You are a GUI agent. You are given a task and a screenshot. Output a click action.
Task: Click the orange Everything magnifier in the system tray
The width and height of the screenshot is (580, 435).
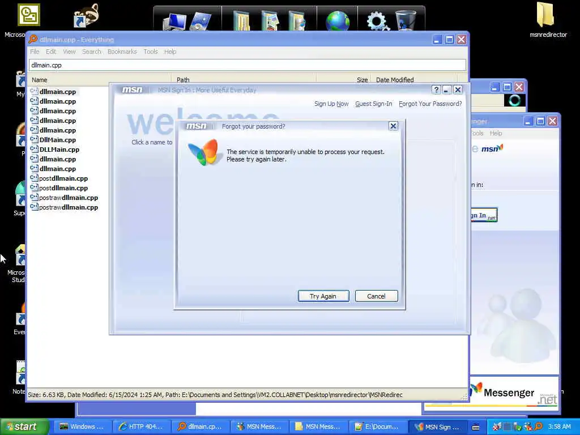click(538, 427)
